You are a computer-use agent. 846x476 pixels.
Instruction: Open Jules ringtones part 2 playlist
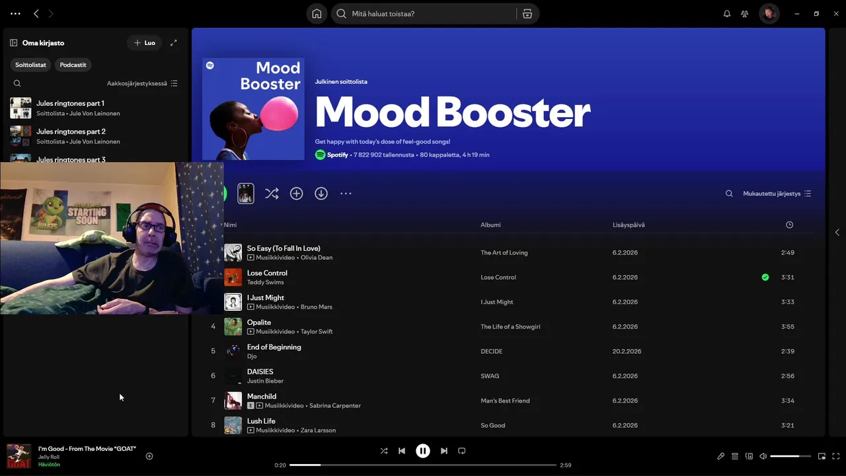96,136
